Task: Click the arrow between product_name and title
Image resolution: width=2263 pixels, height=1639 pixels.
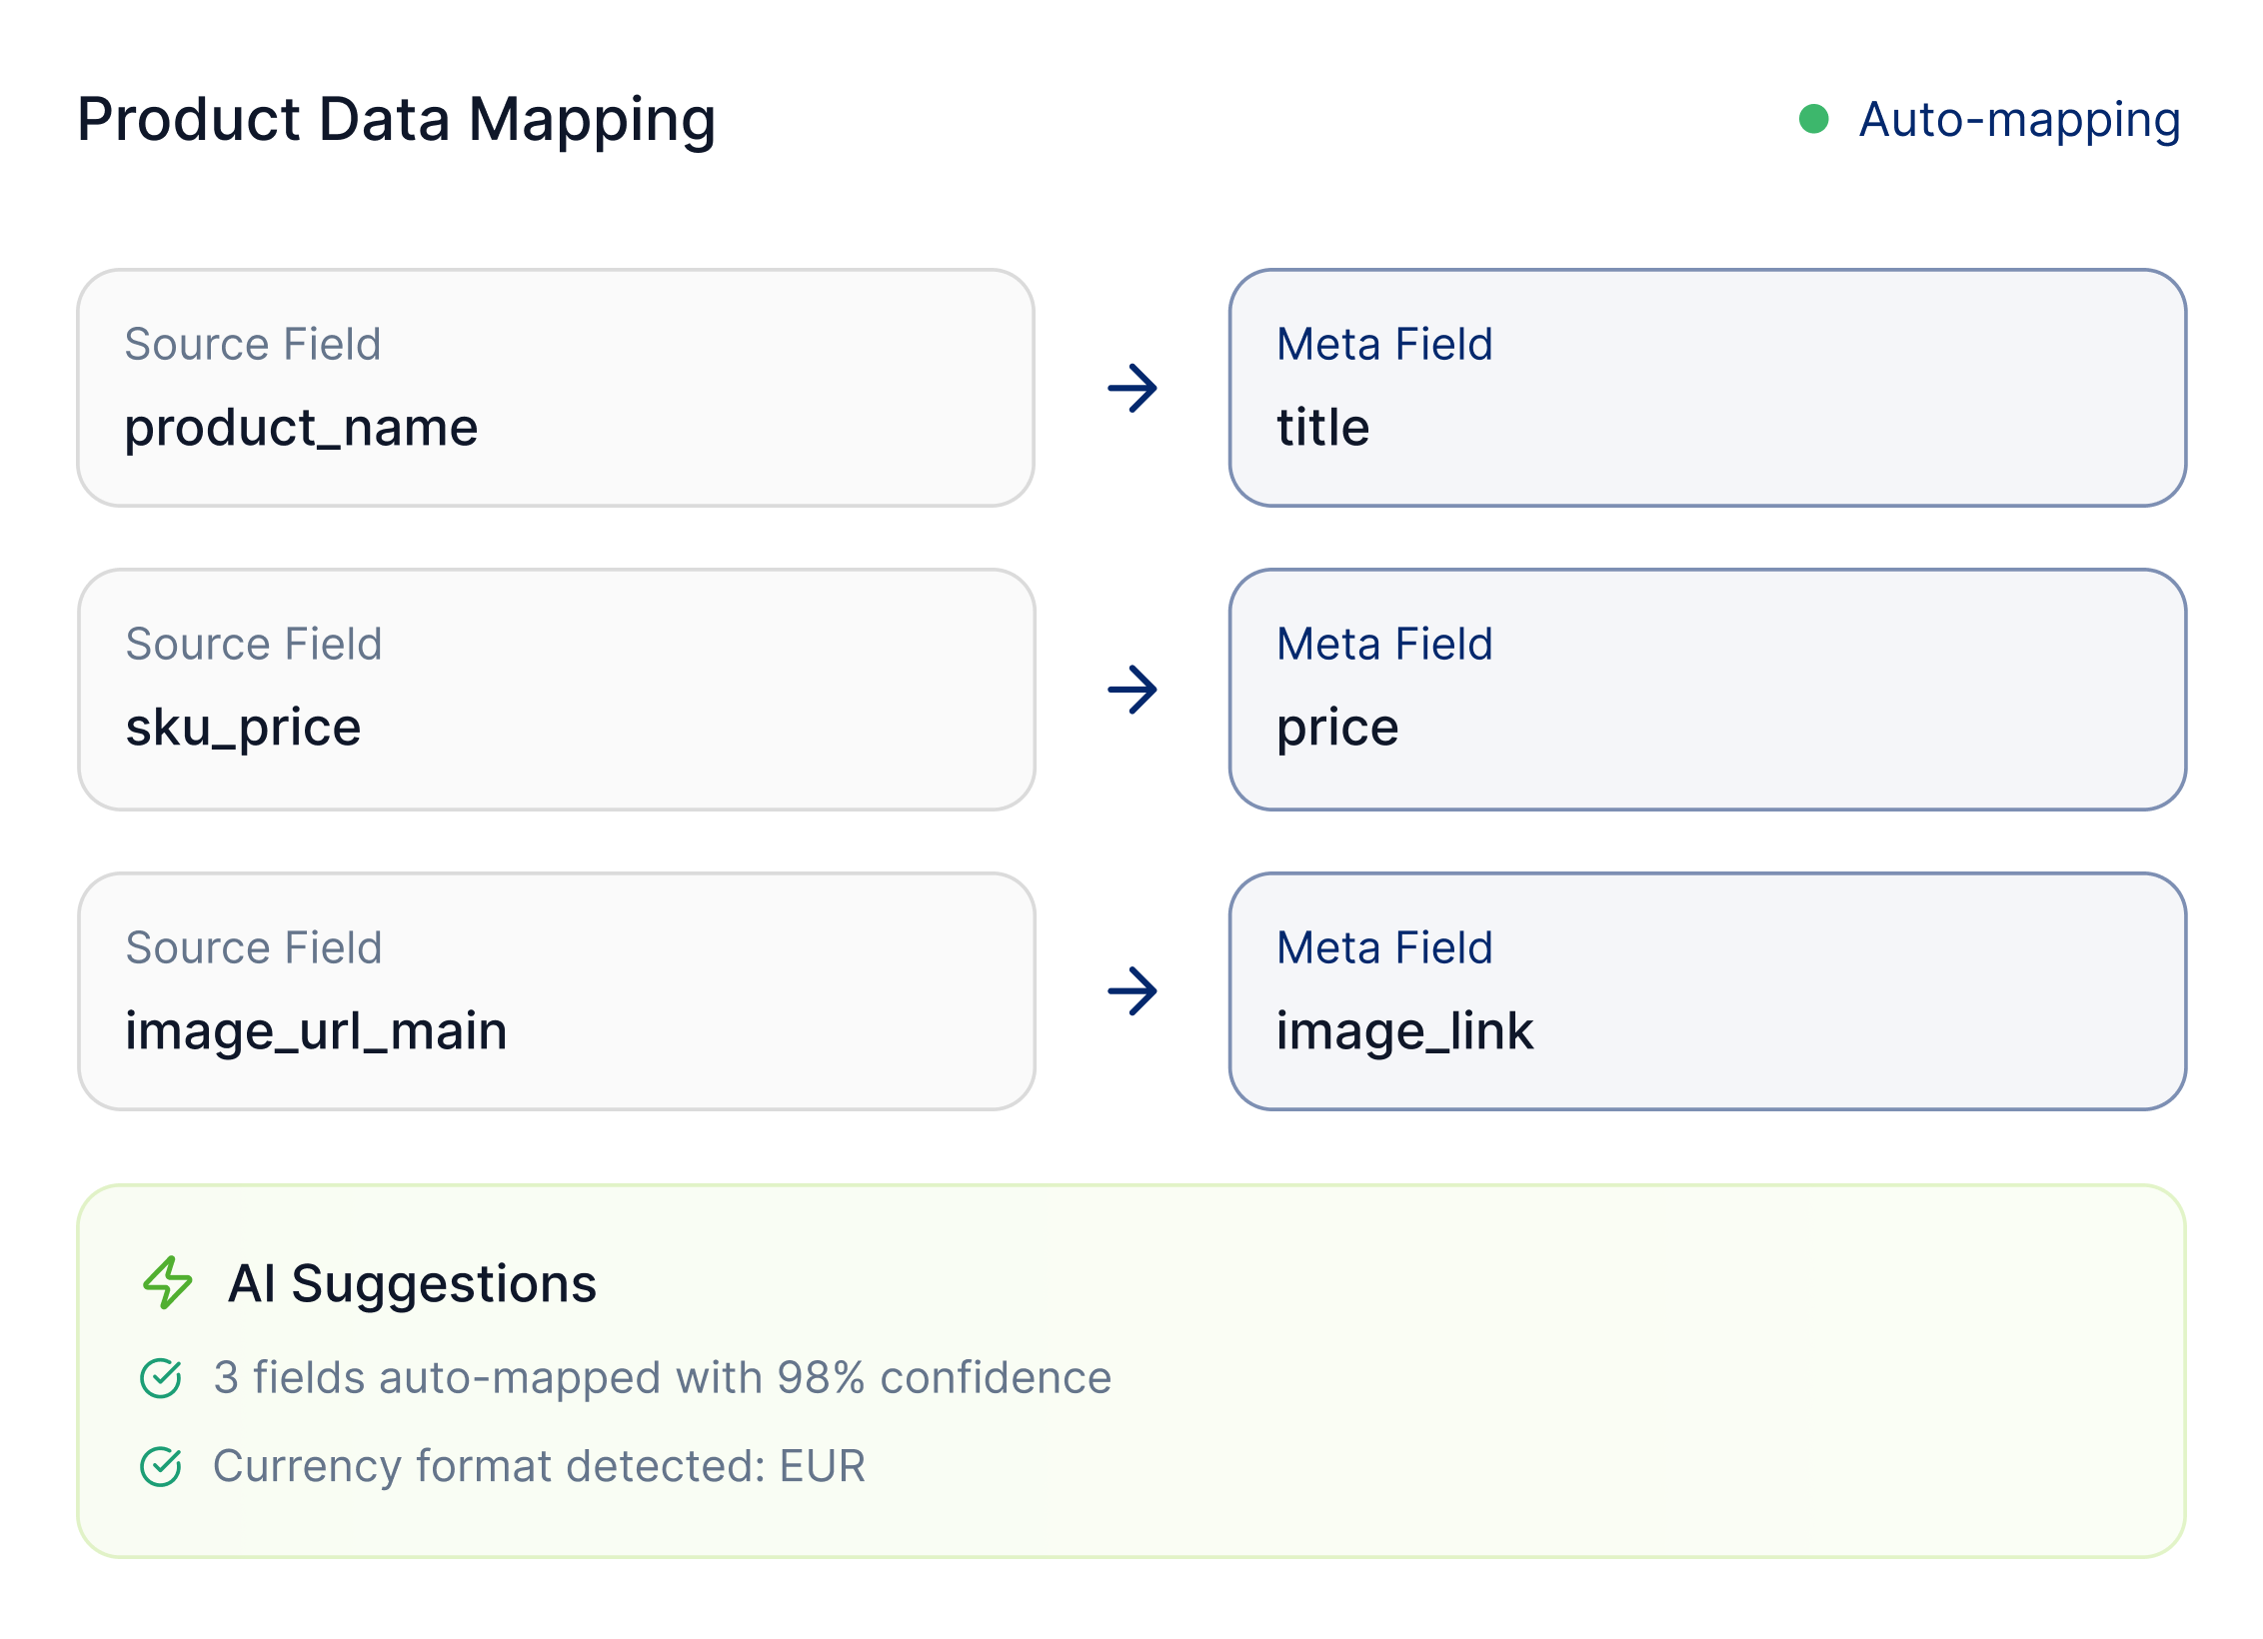Action: click(x=1132, y=388)
